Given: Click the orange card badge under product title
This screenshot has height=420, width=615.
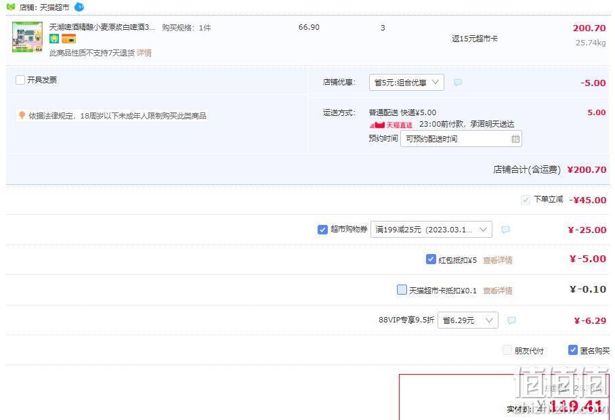Looking at the screenshot, I should (x=68, y=39).
